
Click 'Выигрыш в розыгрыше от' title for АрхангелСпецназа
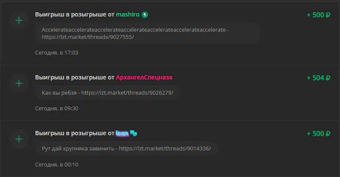click(x=75, y=77)
